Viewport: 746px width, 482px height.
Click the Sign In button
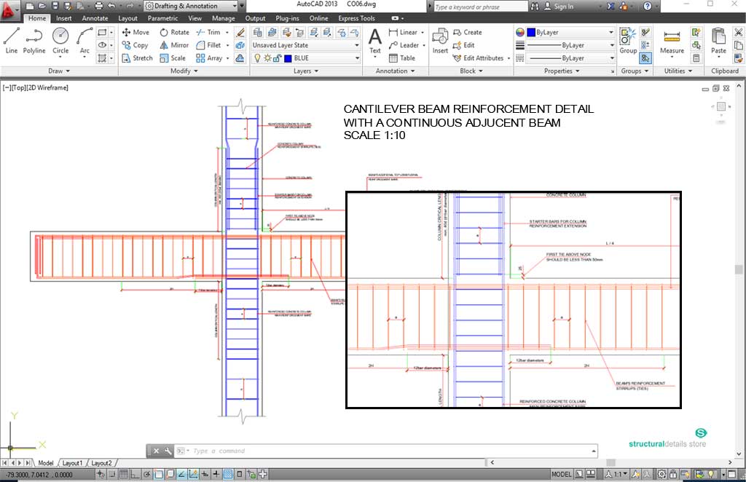563,7
